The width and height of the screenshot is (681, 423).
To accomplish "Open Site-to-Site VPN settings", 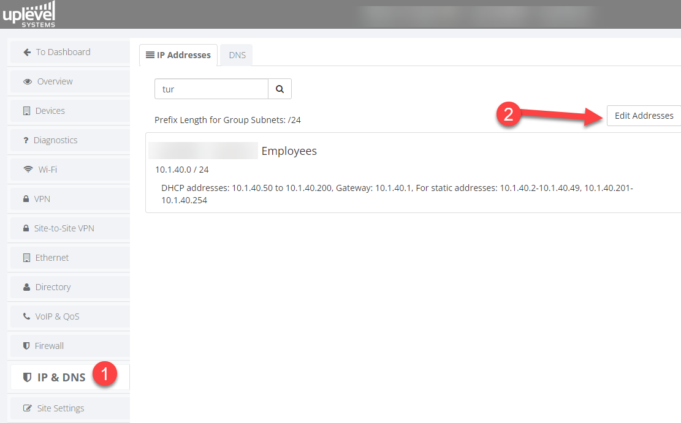I will tap(70, 228).
